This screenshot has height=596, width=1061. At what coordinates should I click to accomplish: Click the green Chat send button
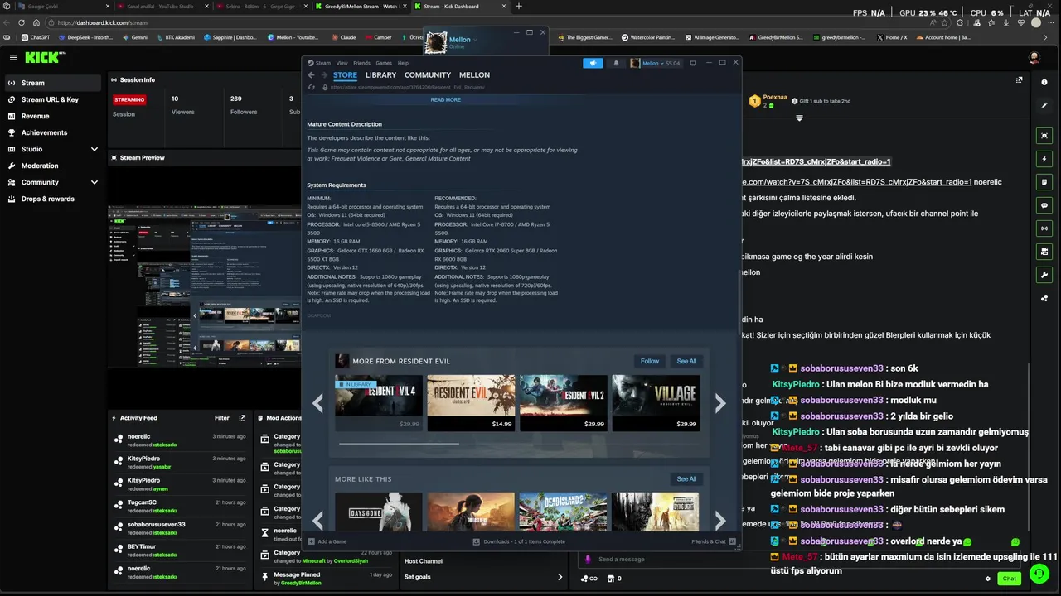coord(1009,579)
